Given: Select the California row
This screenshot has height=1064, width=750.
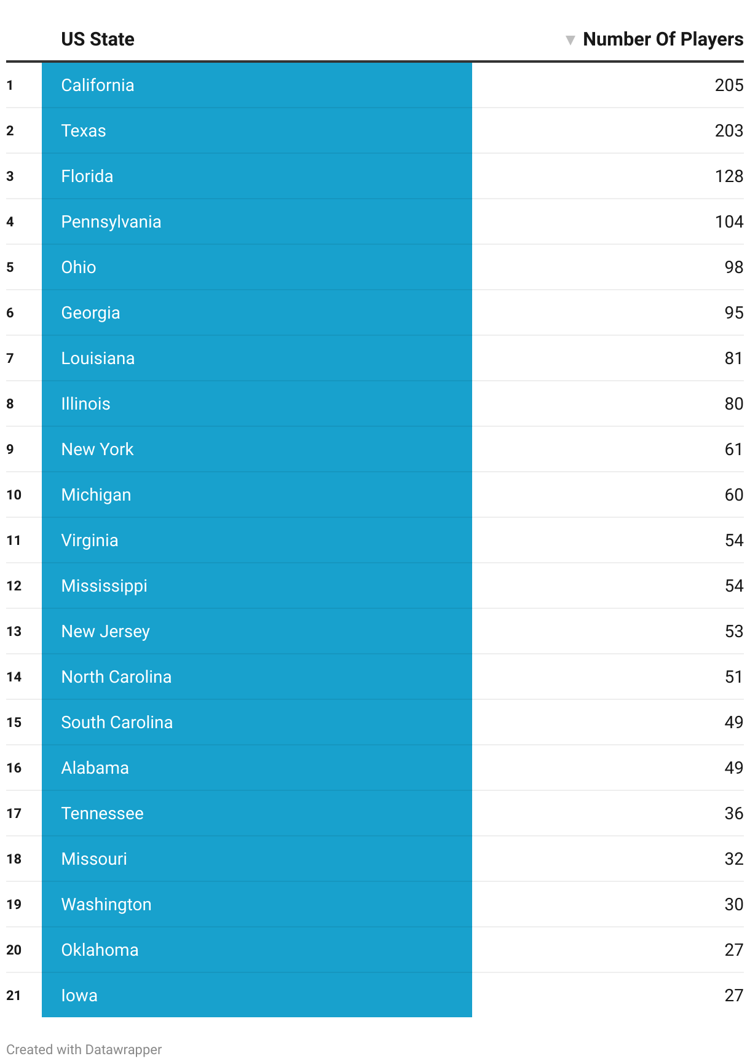Looking at the screenshot, I should coord(375,85).
